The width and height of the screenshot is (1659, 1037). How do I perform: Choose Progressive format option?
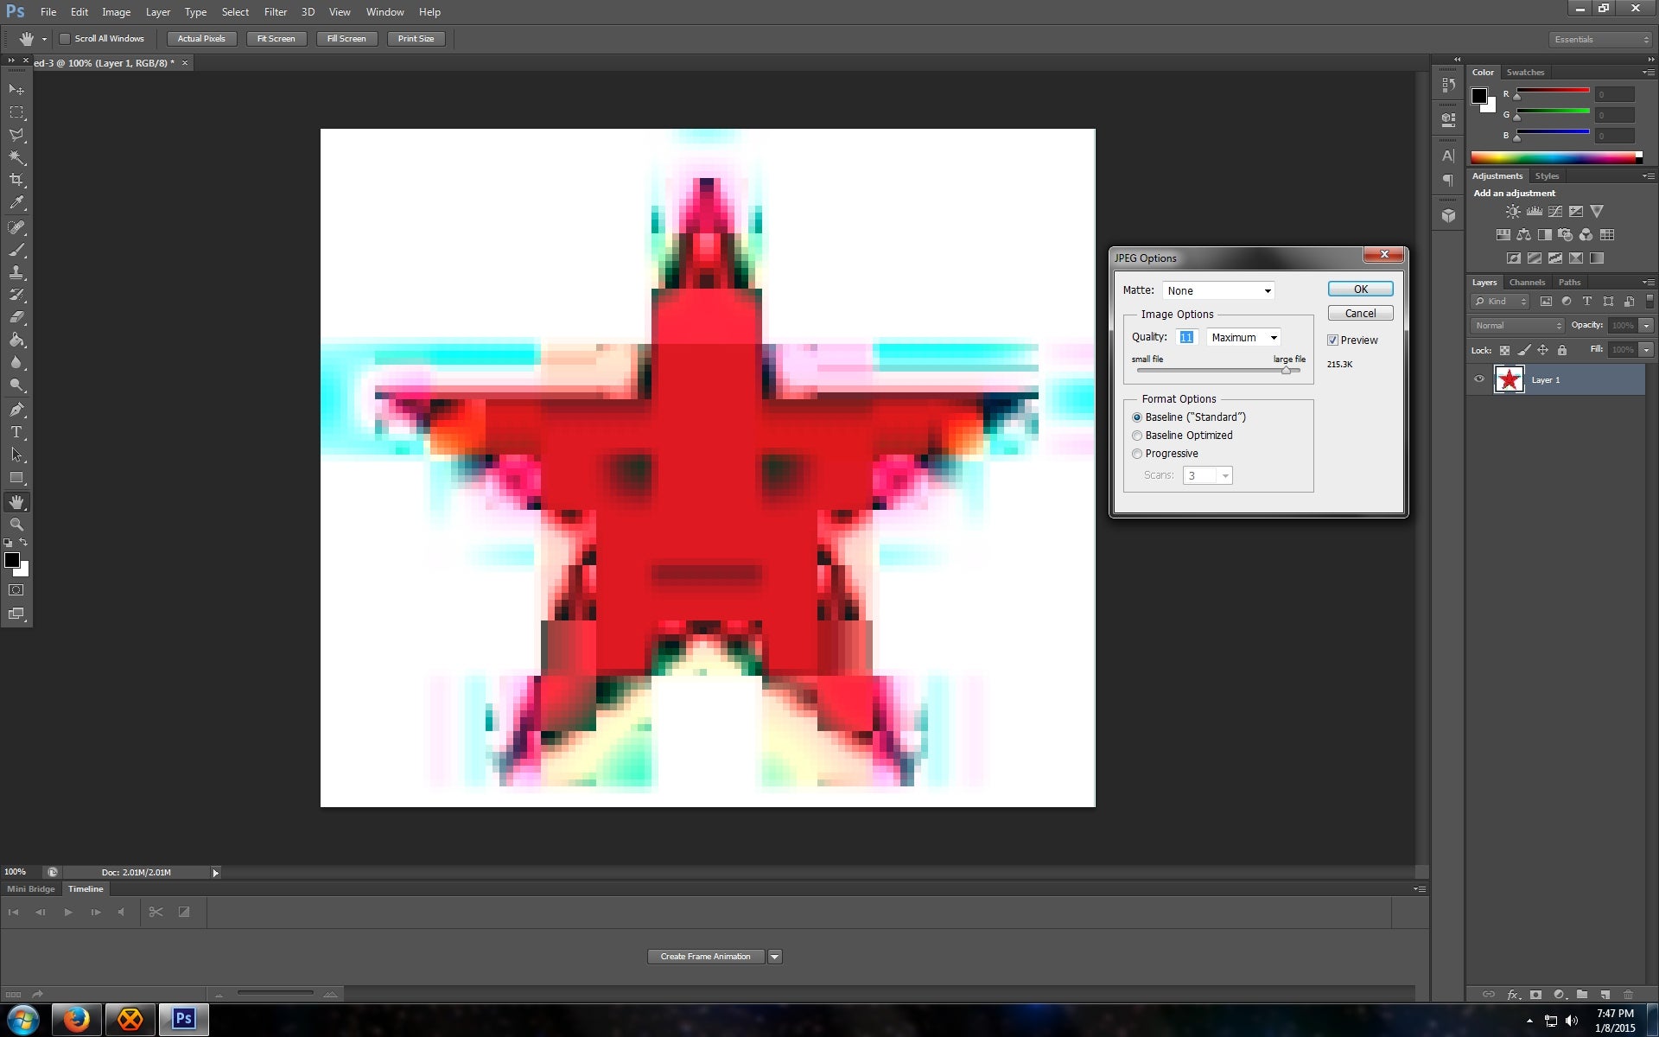[x=1137, y=454]
